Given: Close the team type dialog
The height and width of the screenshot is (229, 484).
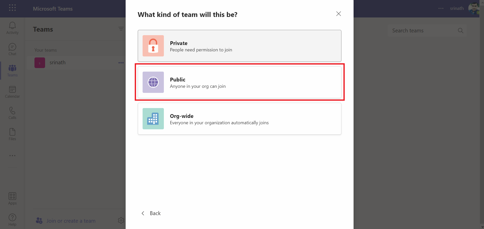Looking at the screenshot, I should point(338,14).
